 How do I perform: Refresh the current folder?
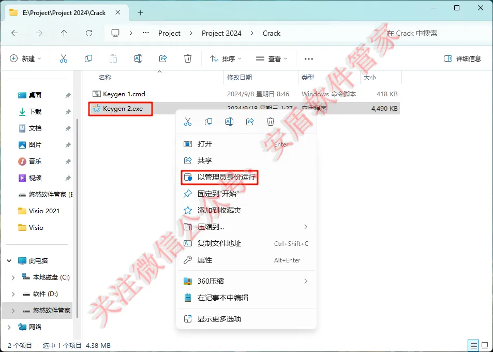pyautogui.click(x=89, y=33)
